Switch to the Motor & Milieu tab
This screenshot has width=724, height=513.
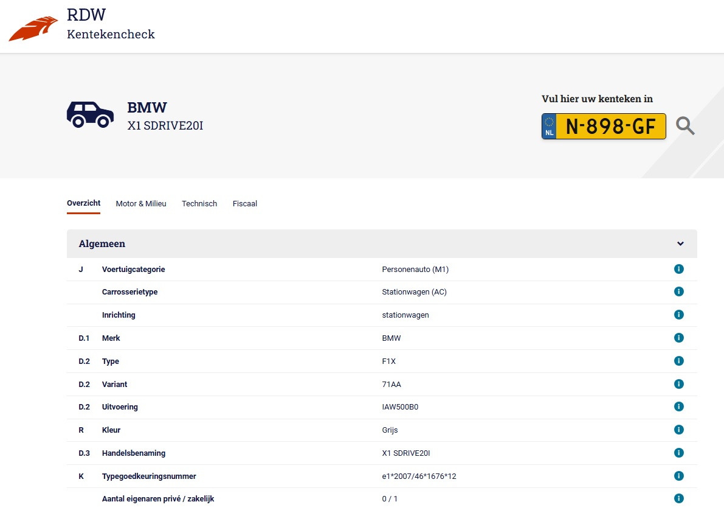click(141, 203)
